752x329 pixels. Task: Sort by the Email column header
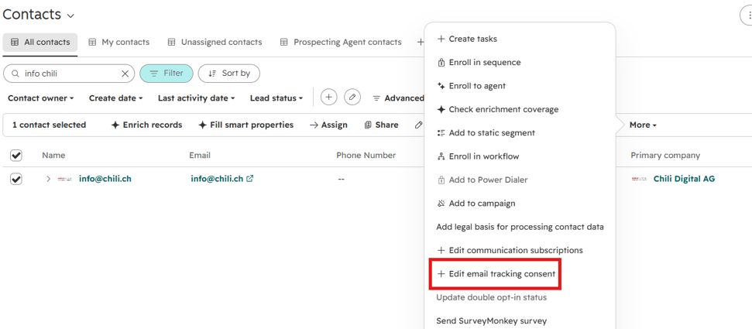click(200, 156)
